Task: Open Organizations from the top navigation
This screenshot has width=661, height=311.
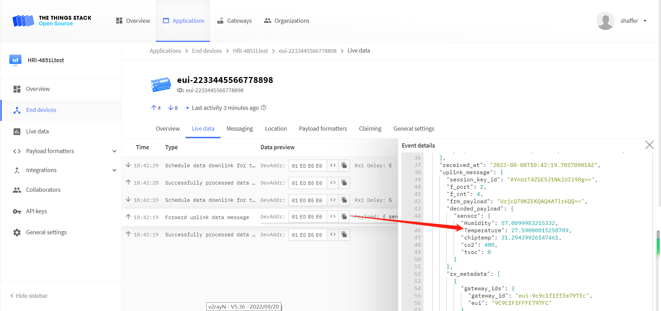Action: pyautogui.click(x=287, y=21)
